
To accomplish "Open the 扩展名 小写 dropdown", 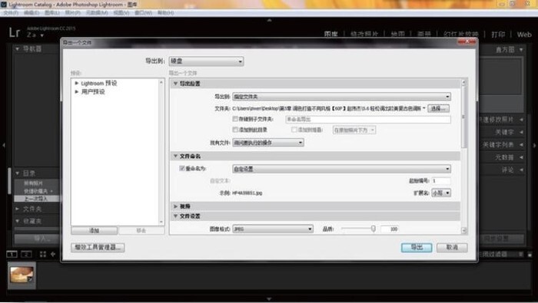I will click(441, 193).
